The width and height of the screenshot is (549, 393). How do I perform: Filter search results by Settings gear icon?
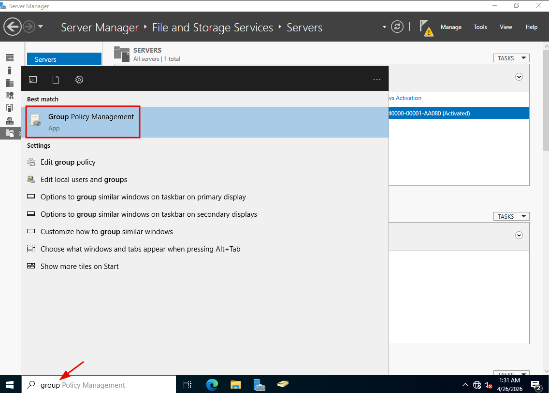point(79,80)
